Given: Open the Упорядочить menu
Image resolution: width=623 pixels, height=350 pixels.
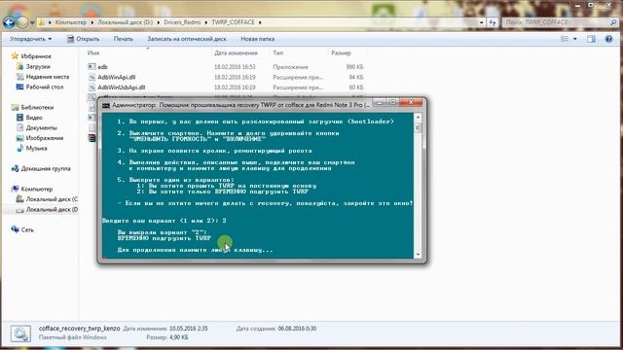Looking at the screenshot, I should tap(30, 39).
